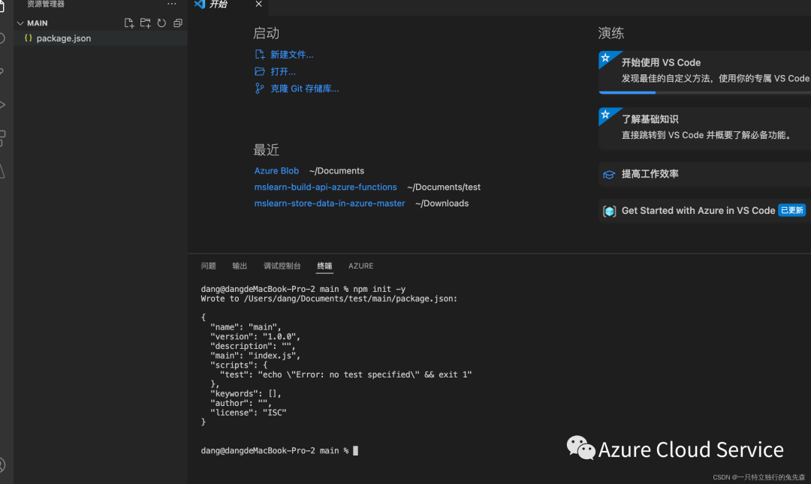Click the ~/Downloads path text

coord(442,204)
